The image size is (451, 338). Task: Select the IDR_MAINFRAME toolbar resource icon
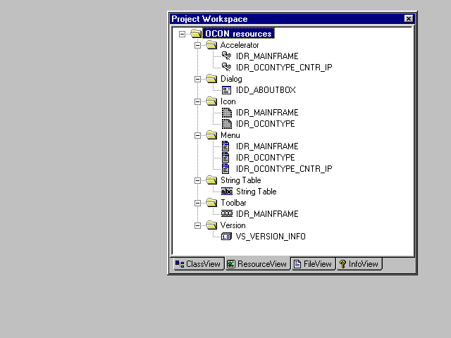coord(226,214)
